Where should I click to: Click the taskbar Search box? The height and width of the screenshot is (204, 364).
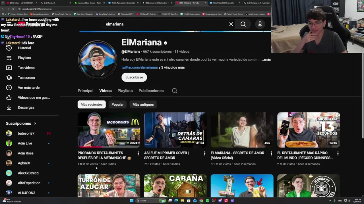[150, 201]
